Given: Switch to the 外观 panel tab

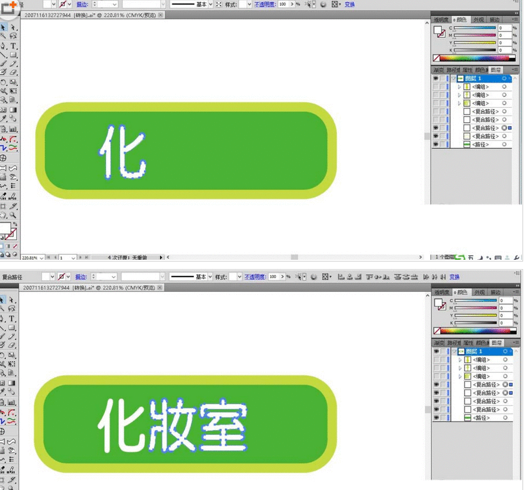Looking at the screenshot, I should (x=479, y=19).
